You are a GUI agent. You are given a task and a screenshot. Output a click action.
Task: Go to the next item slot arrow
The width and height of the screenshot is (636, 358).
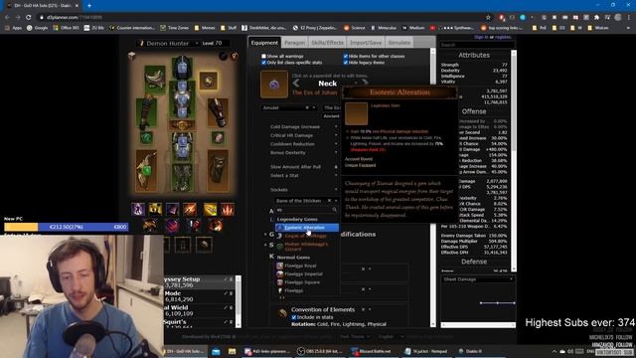click(365, 83)
